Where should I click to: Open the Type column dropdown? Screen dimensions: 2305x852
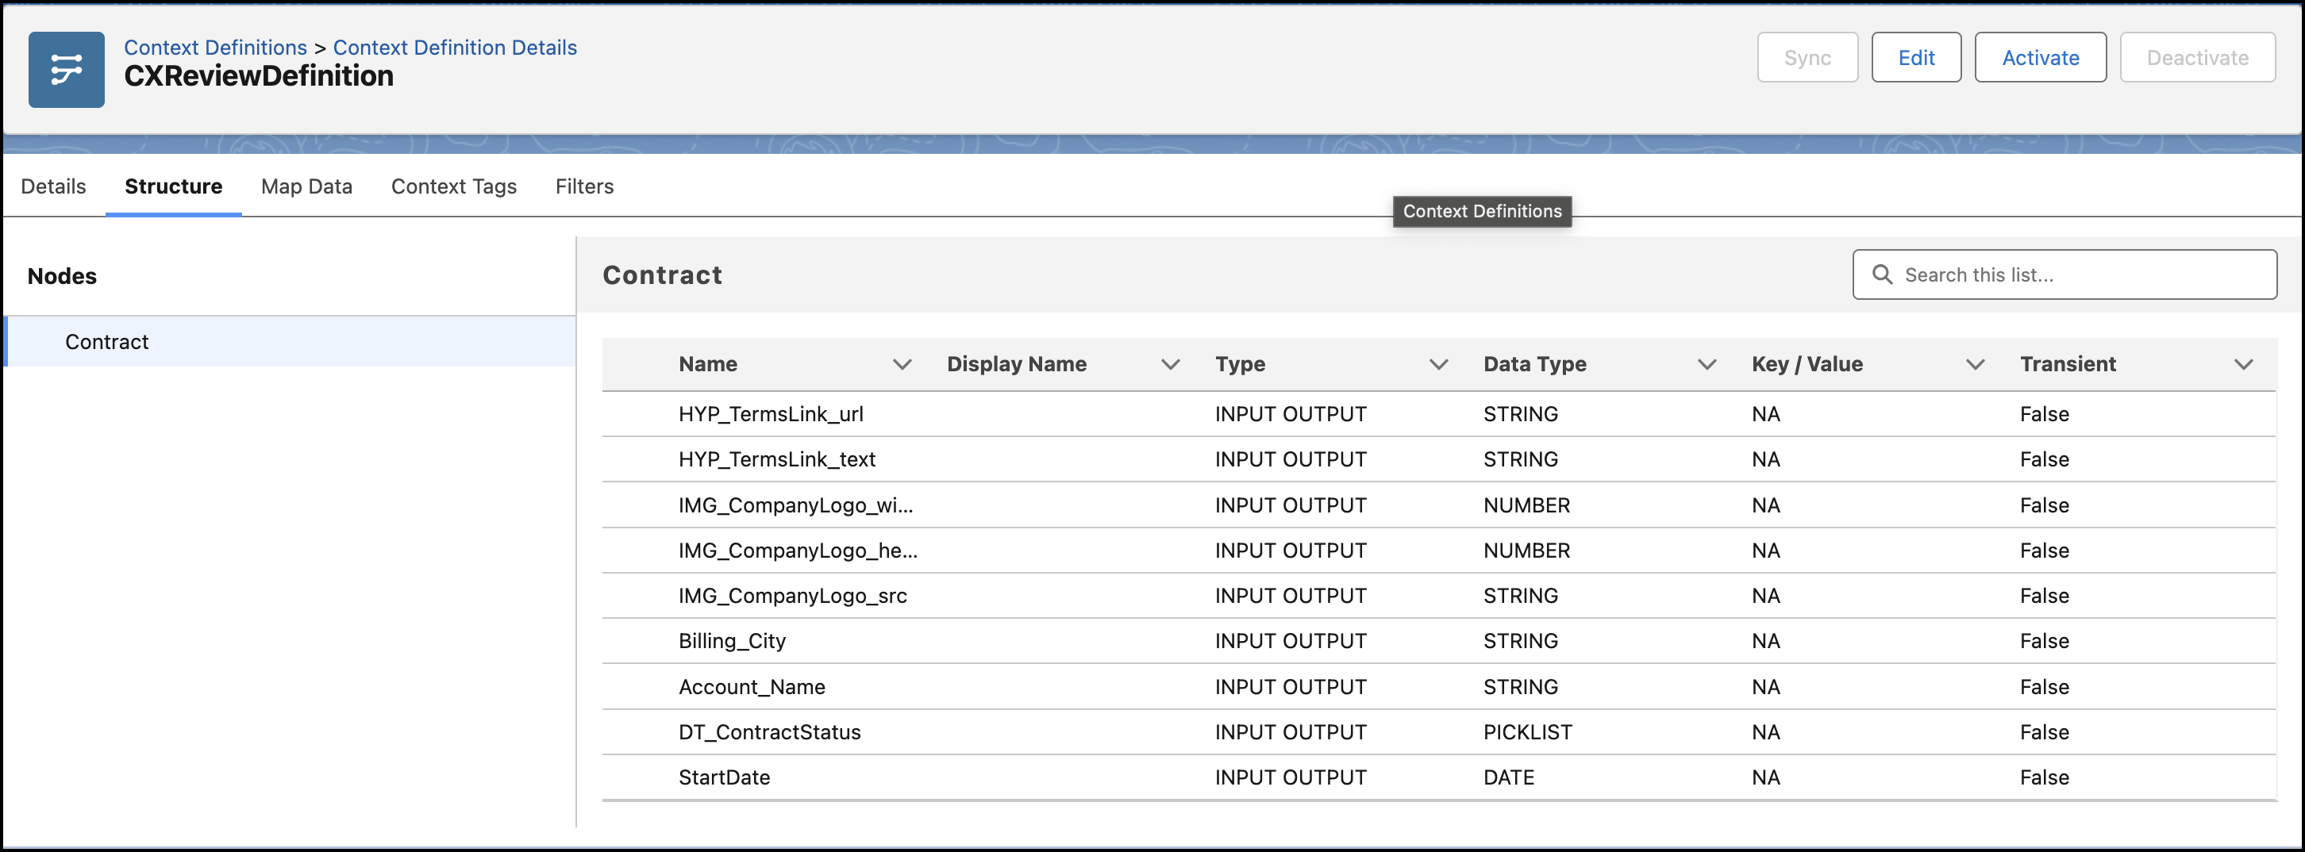pos(1438,364)
